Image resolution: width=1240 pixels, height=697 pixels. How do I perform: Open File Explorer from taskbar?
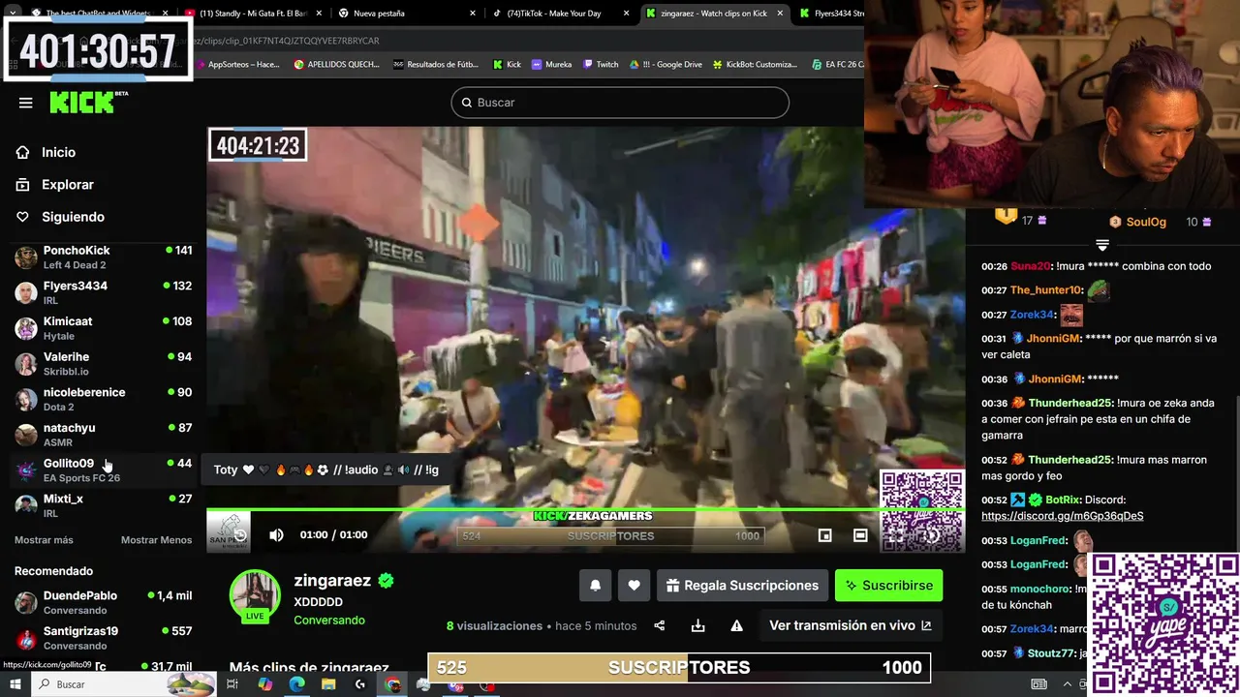[328, 684]
